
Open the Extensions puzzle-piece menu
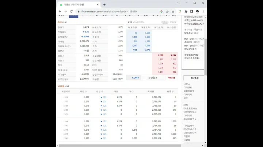pyautogui.click(x=186, y=12)
